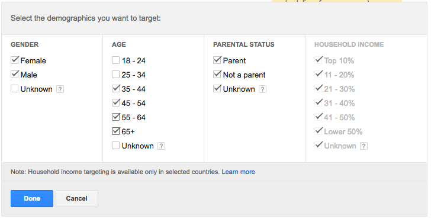Uncheck Unknown under Parental Status
The width and height of the screenshot is (431, 219).
coord(217,88)
